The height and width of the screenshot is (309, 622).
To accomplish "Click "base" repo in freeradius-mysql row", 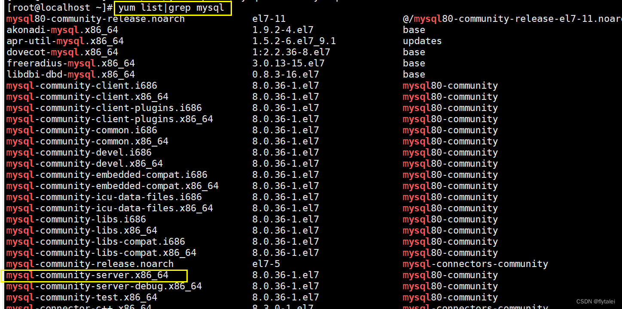I will click(414, 63).
